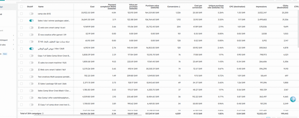Click the Impressions column header
This screenshot has width=299, height=118.
pos(261,6)
